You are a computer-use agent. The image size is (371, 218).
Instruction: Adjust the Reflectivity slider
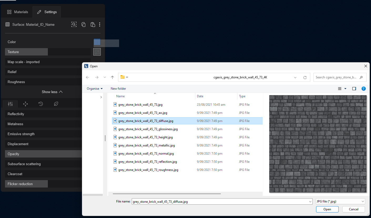[44, 114]
